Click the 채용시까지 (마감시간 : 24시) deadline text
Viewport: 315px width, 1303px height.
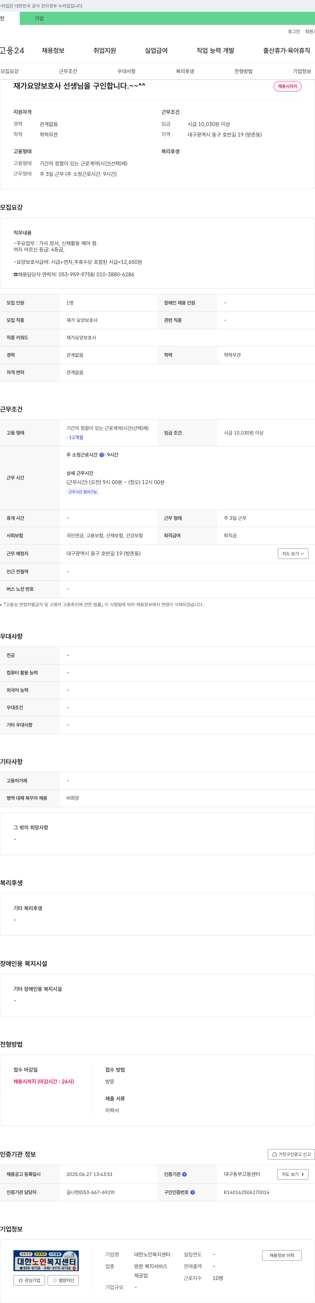(44, 1081)
